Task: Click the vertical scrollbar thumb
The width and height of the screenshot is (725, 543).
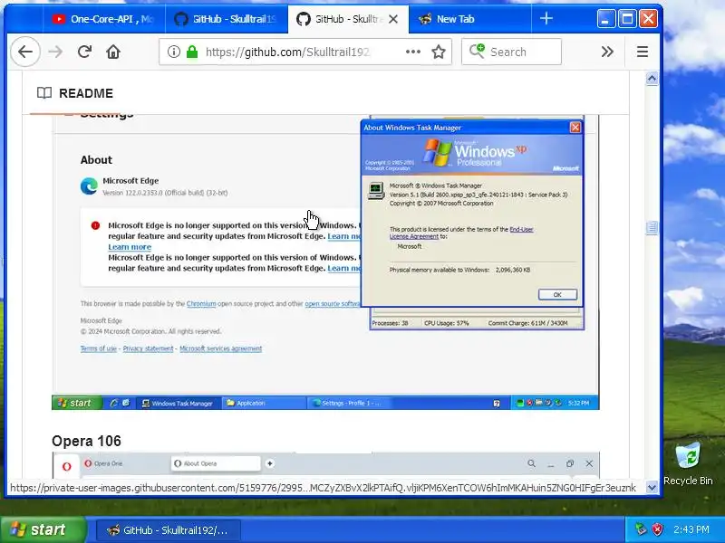Action: tap(652, 227)
